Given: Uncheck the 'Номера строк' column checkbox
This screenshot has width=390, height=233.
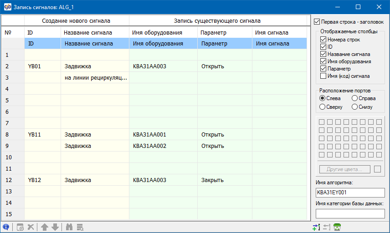Looking at the screenshot, I should coord(323,40).
